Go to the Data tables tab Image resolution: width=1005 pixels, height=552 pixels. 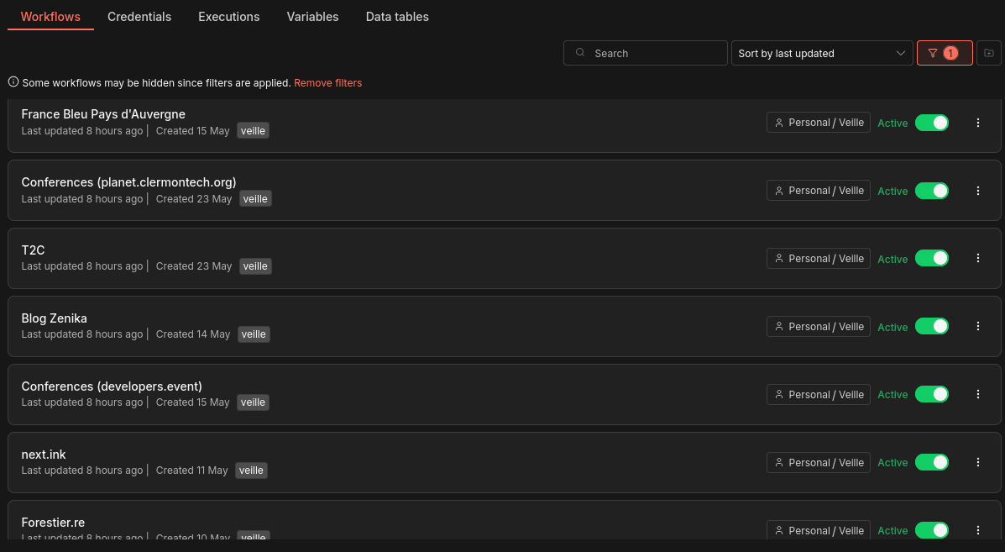click(397, 17)
